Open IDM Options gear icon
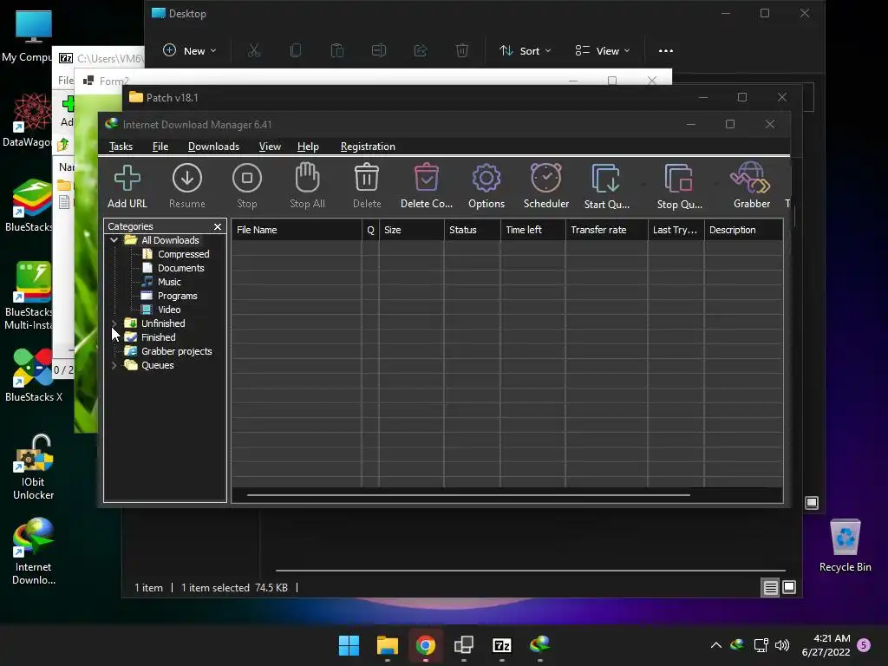888x666 pixels. coord(486,186)
